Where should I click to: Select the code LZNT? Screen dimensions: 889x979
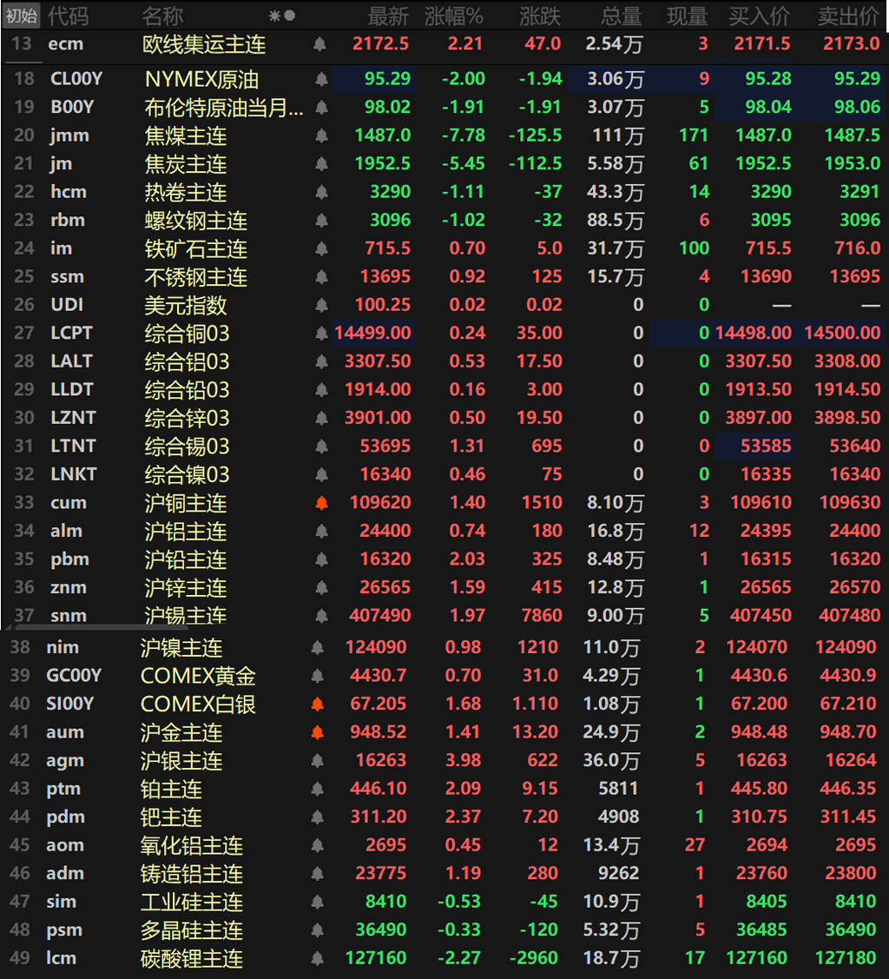click(73, 418)
